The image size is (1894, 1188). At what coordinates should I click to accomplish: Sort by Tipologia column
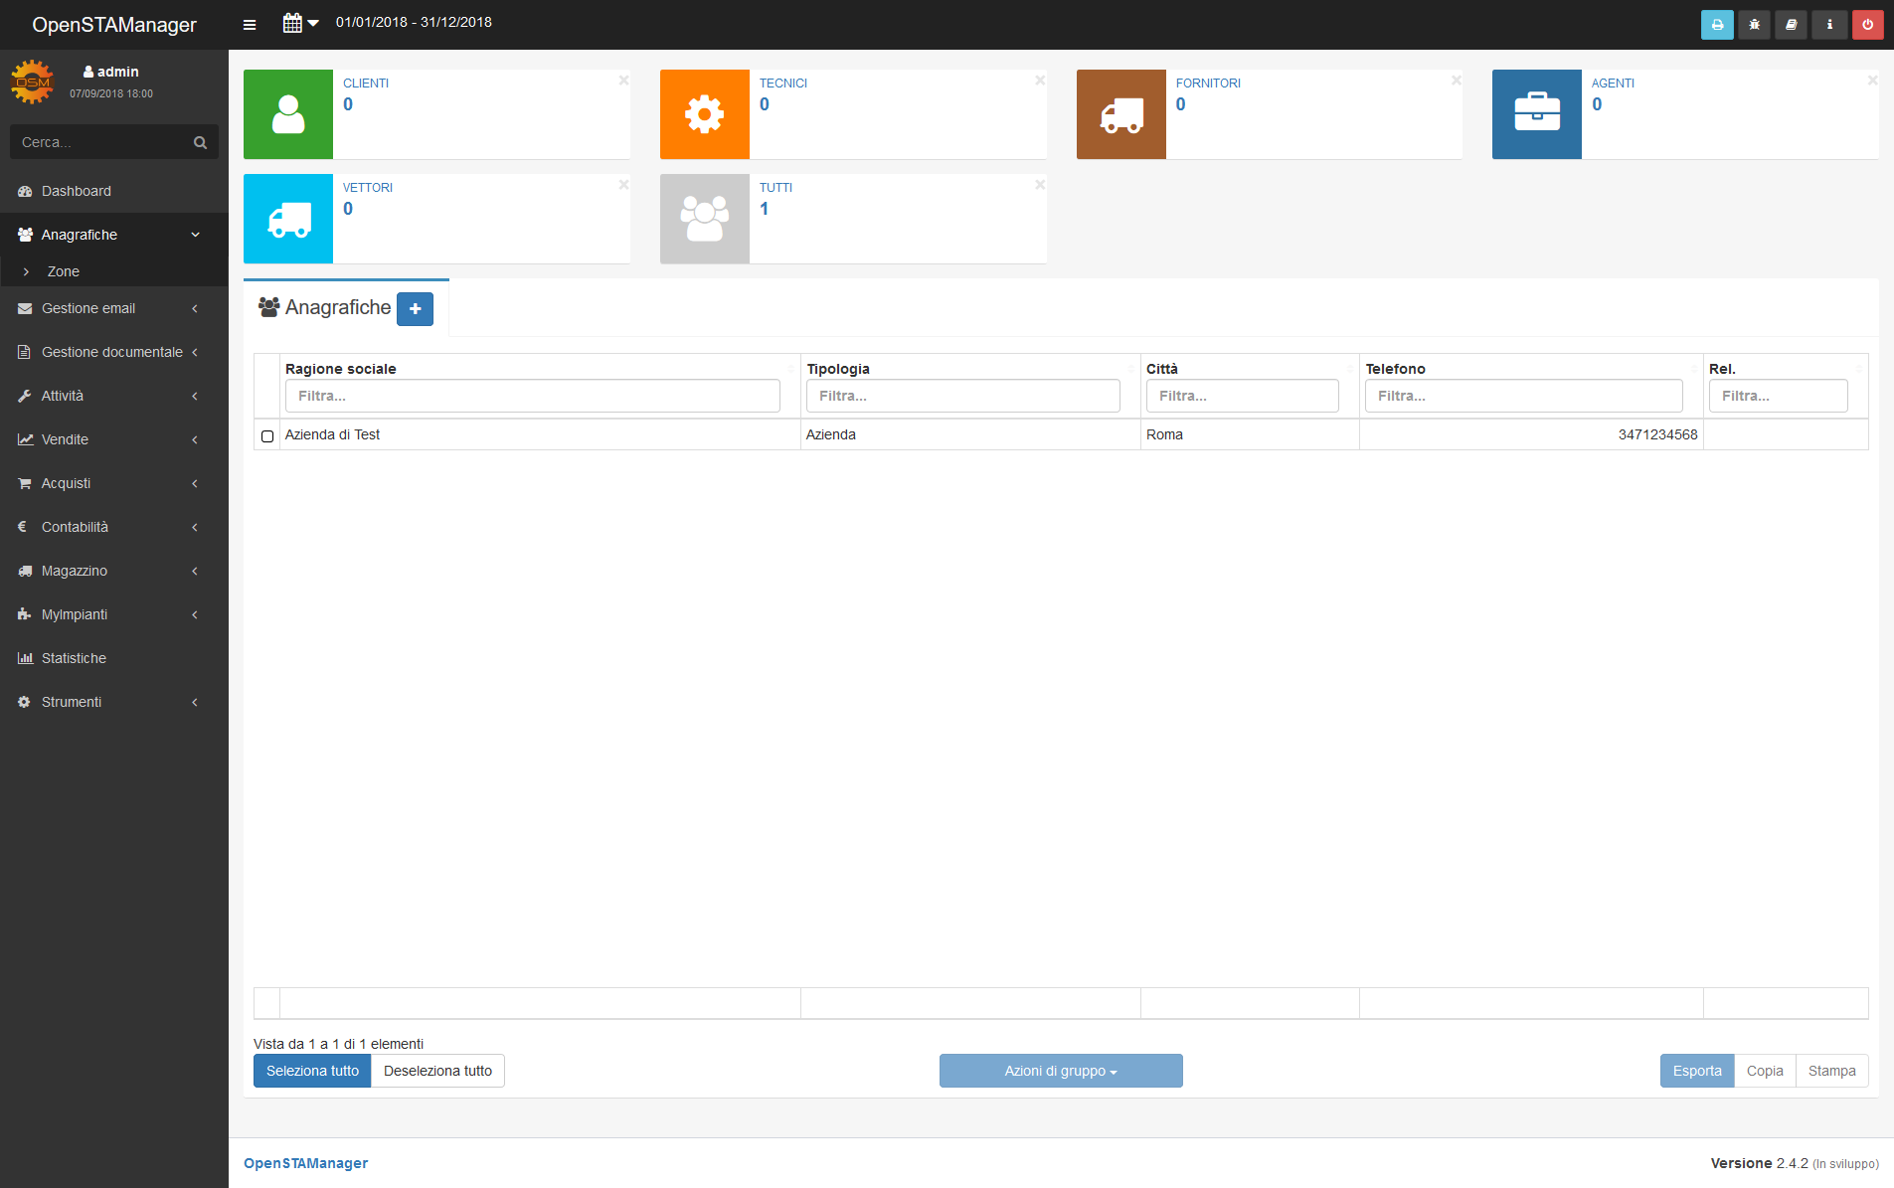[x=838, y=369]
